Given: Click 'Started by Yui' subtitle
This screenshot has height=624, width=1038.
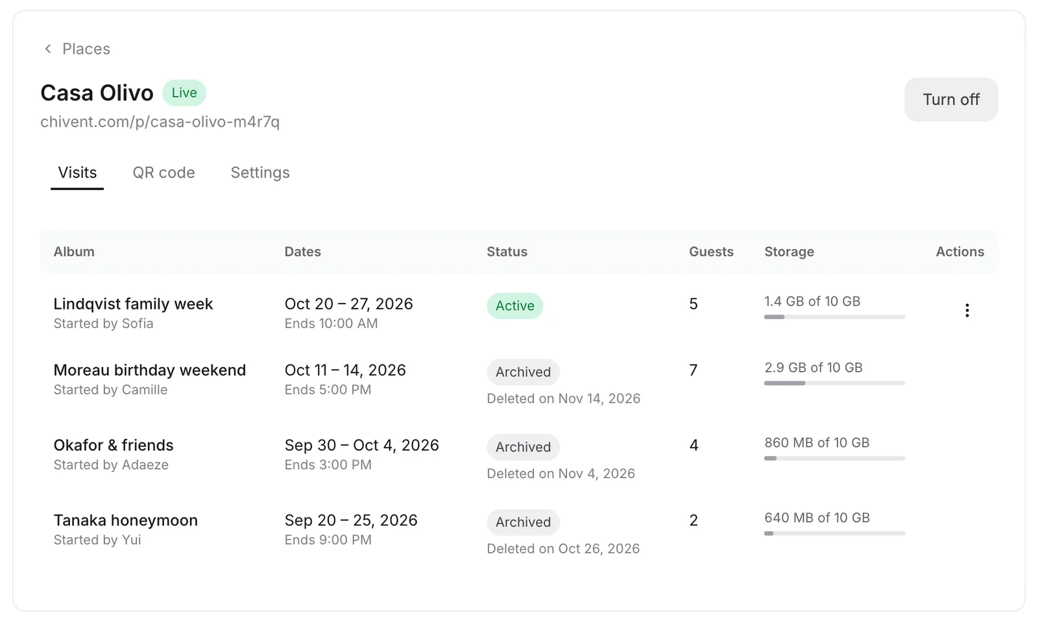Looking at the screenshot, I should pos(97,540).
